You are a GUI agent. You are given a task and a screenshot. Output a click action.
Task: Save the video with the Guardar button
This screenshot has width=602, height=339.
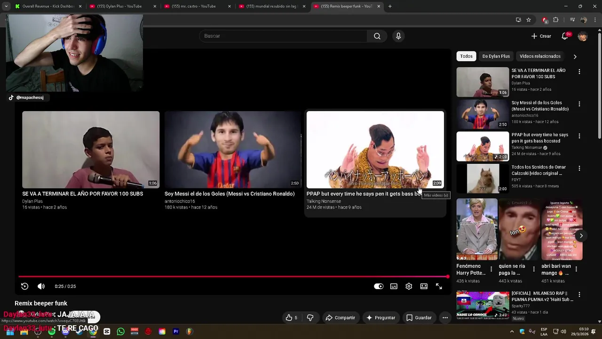coord(419,318)
